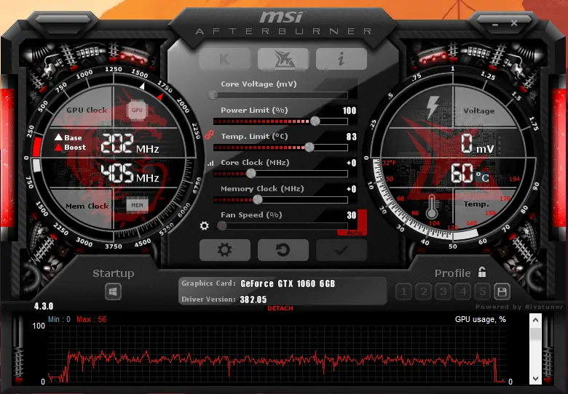Click the Memory Clock slider knob

click(x=258, y=199)
